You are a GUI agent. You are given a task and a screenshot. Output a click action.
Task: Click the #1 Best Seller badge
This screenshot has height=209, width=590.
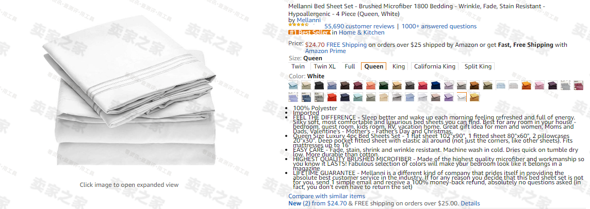(x=309, y=32)
